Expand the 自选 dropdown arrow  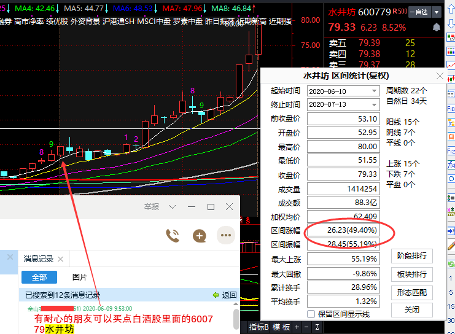[437, 12]
